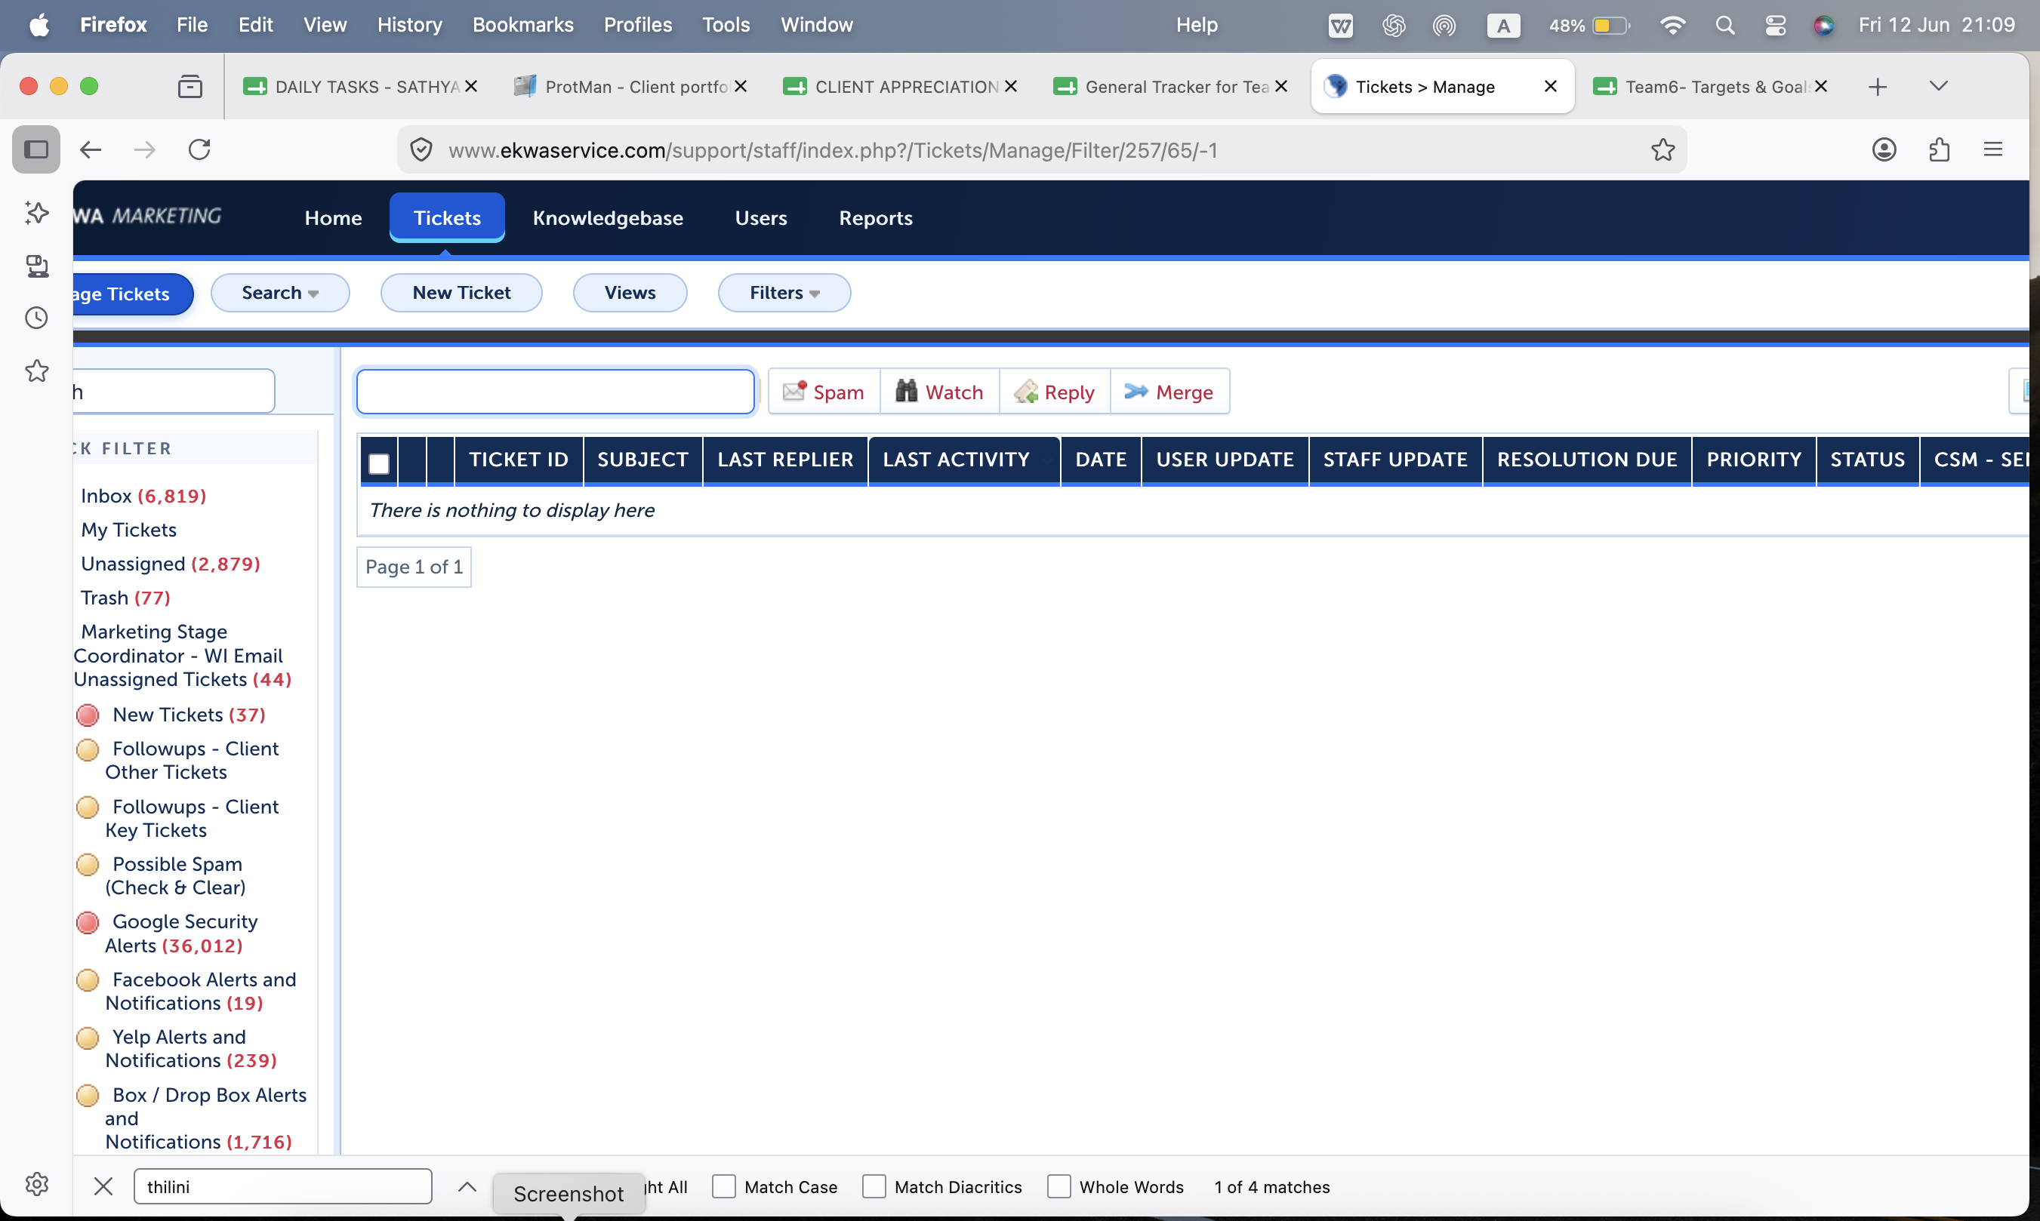Open Bookmarks star sidebar icon
This screenshot has width=2040, height=1221.
(36, 371)
